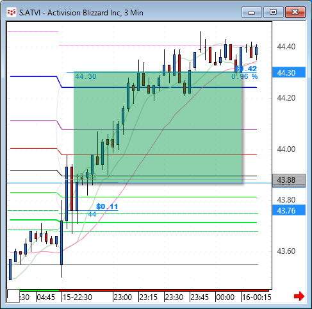Screen dimensions: 312x309
Task: Click the $0.42 profit label
Action: [x=245, y=69]
